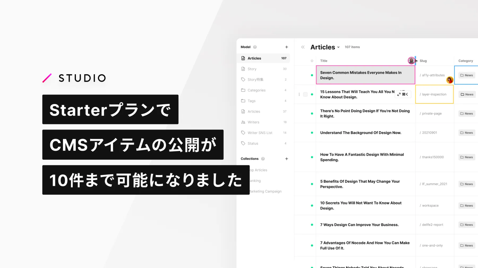
Task: Open the Story特集 model
Action: (263, 79)
